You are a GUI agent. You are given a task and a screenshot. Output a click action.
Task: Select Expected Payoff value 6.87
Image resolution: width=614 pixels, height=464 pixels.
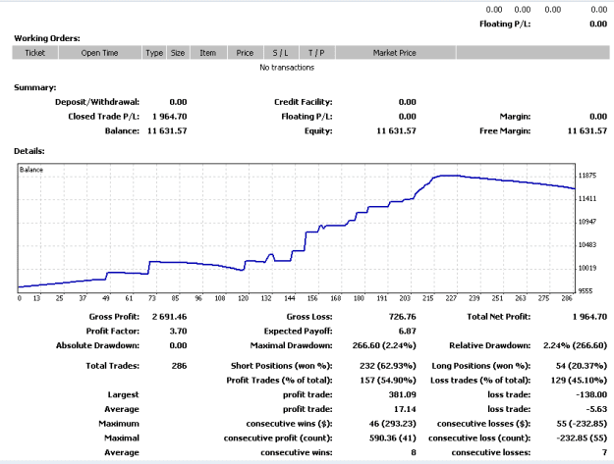pos(408,332)
